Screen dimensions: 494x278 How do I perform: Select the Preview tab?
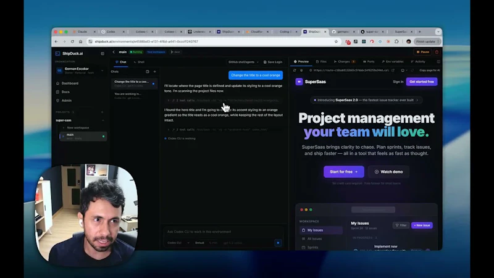tap(301, 62)
